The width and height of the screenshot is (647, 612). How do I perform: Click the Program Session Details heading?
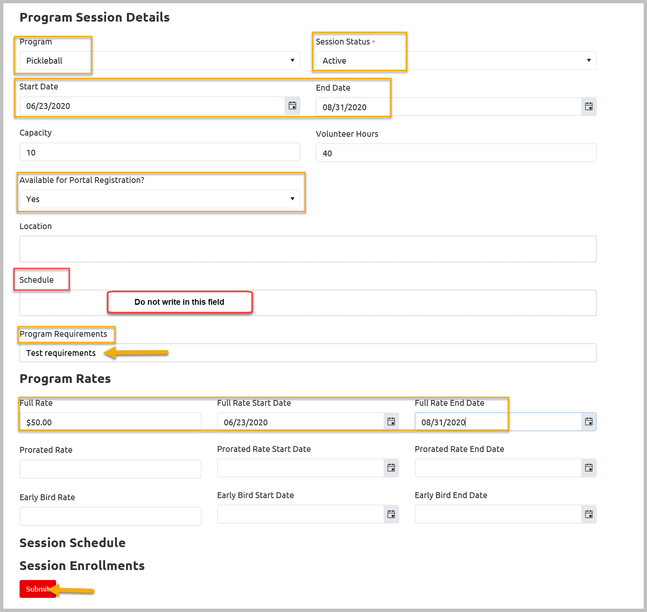pyautogui.click(x=94, y=17)
